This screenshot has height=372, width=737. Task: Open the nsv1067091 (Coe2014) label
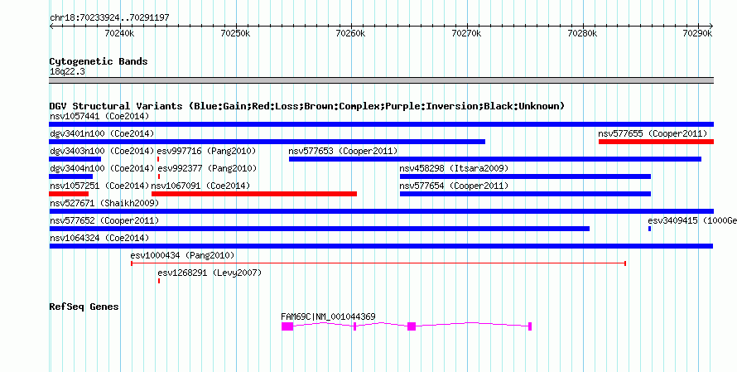coord(200,186)
